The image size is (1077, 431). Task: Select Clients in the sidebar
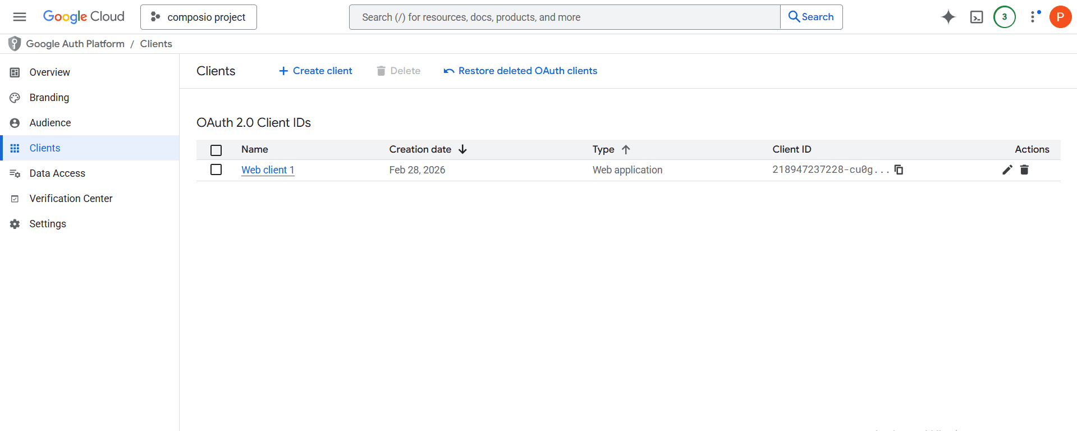tap(90, 148)
